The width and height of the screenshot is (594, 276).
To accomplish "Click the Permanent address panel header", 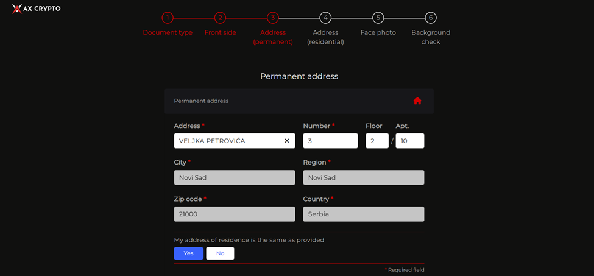I will tap(299, 101).
